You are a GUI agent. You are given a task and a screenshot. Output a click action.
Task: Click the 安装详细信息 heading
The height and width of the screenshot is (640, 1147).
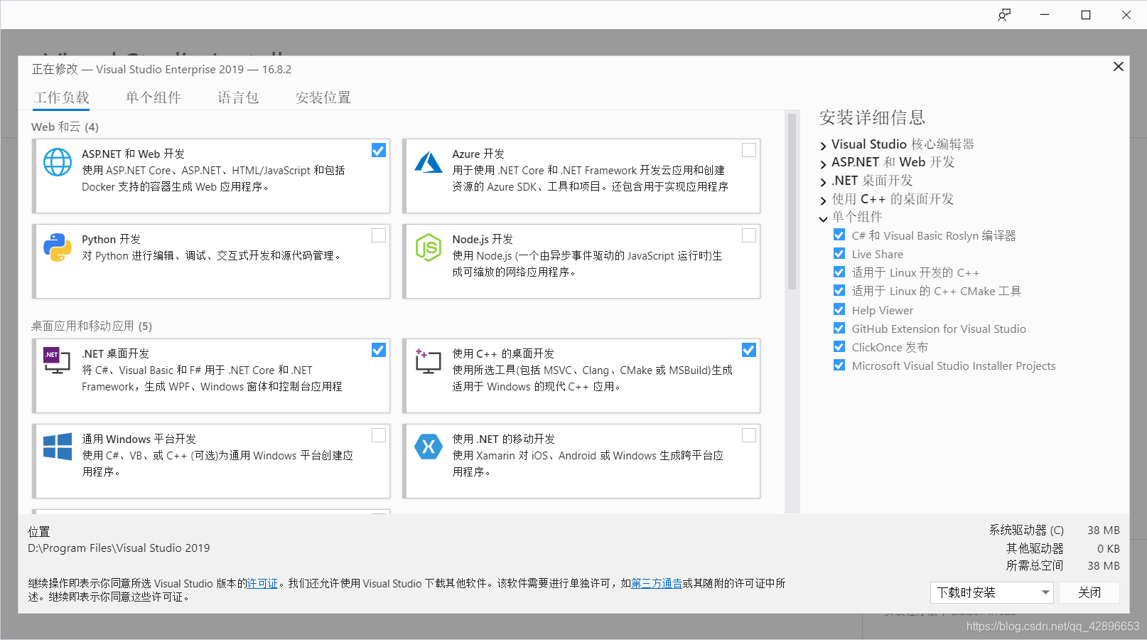(872, 117)
